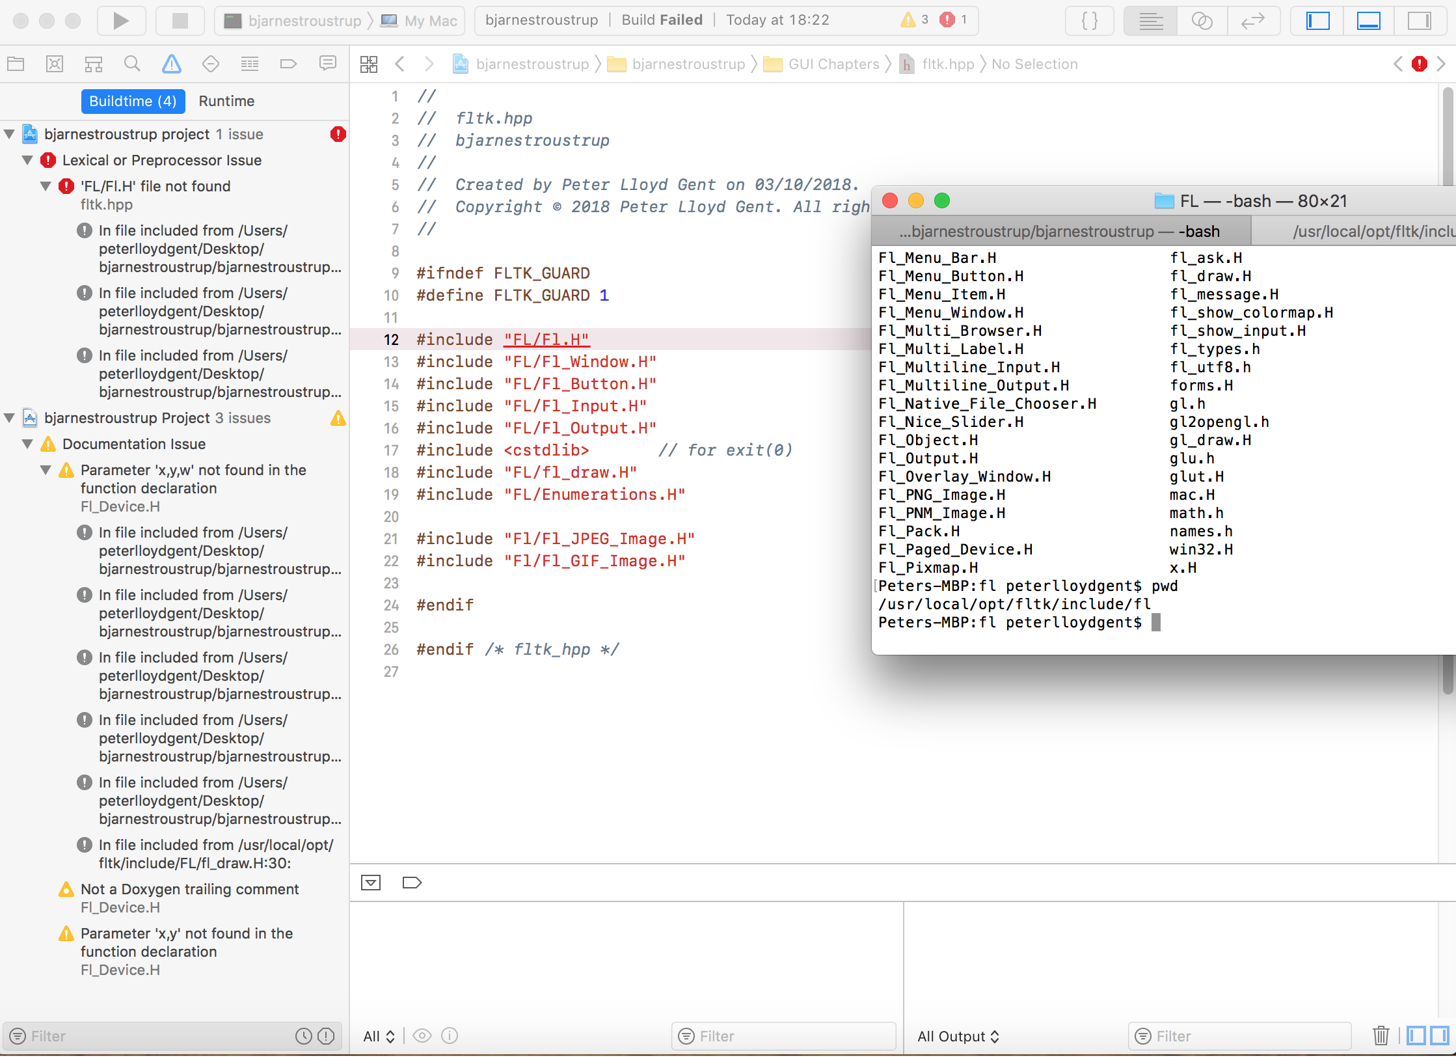Toggle the Inspectors (utilities) panel

1419,21
